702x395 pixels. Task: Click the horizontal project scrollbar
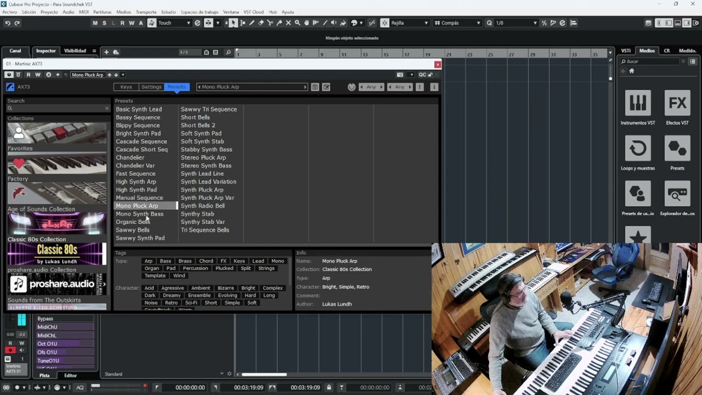[x=264, y=375]
